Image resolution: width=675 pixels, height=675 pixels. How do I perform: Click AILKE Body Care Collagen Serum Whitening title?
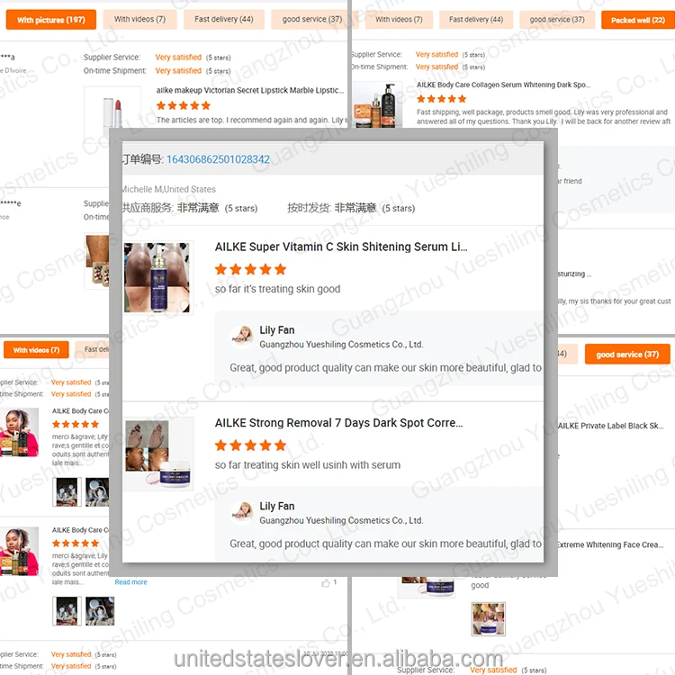click(x=503, y=85)
